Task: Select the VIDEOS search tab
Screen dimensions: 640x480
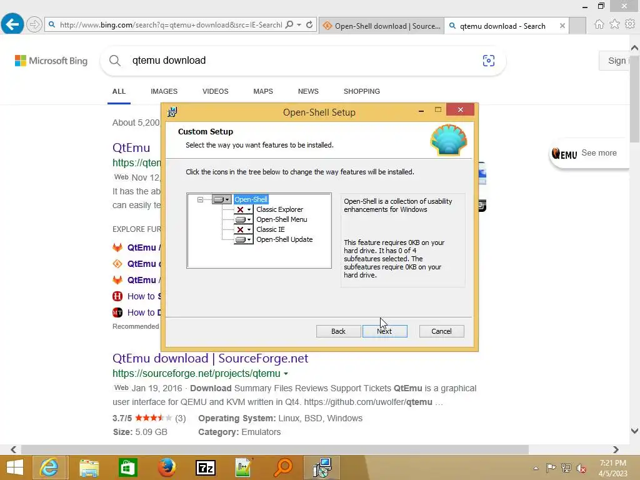Action: click(x=216, y=91)
